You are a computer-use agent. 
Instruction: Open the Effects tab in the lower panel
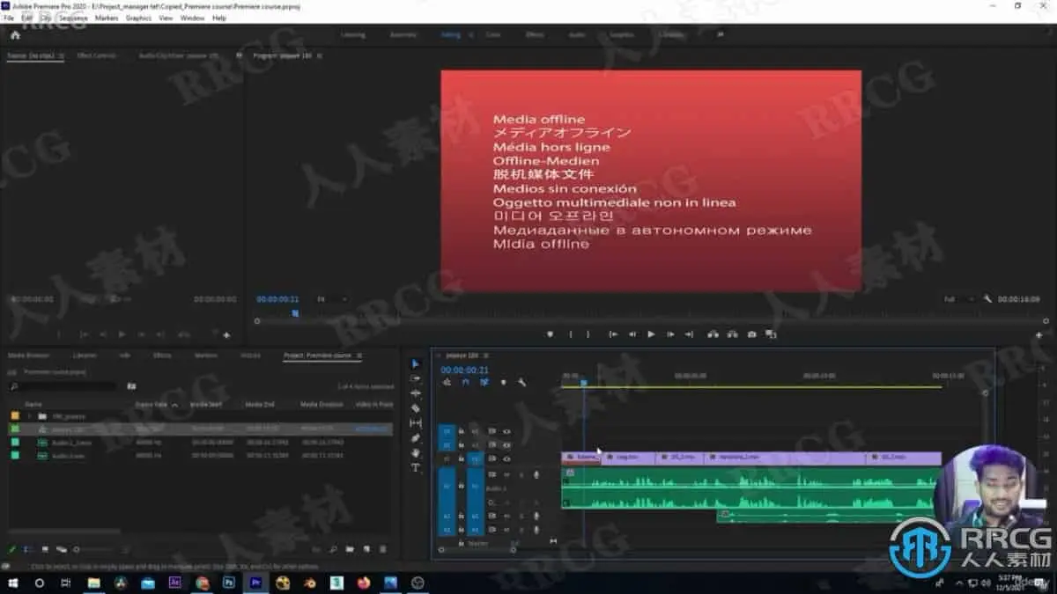(x=162, y=356)
